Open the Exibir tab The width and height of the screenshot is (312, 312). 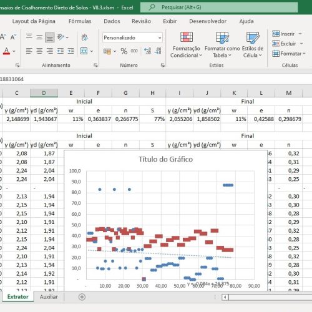(x=170, y=21)
